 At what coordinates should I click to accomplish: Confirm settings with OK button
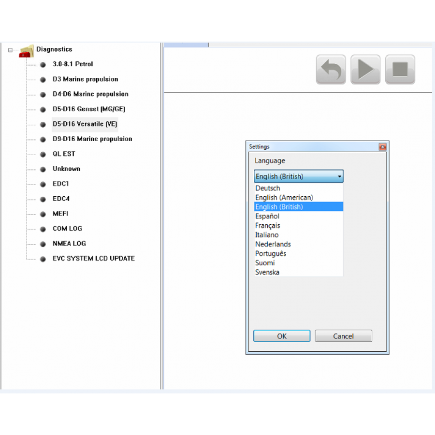coord(282,336)
